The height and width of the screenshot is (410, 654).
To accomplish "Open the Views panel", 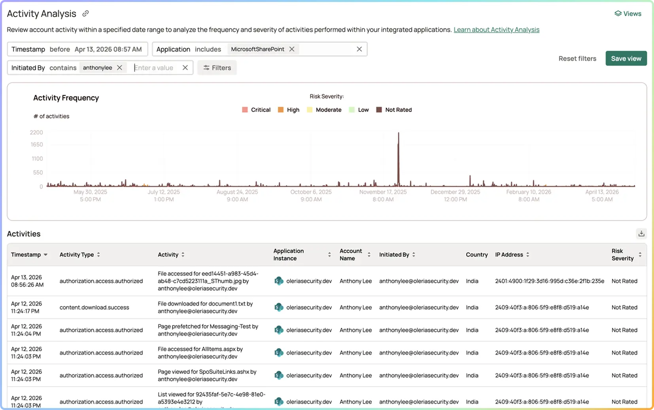I will pyautogui.click(x=628, y=13).
